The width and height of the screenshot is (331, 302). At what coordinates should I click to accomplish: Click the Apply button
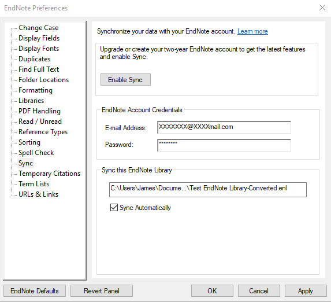(x=306, y=291)
